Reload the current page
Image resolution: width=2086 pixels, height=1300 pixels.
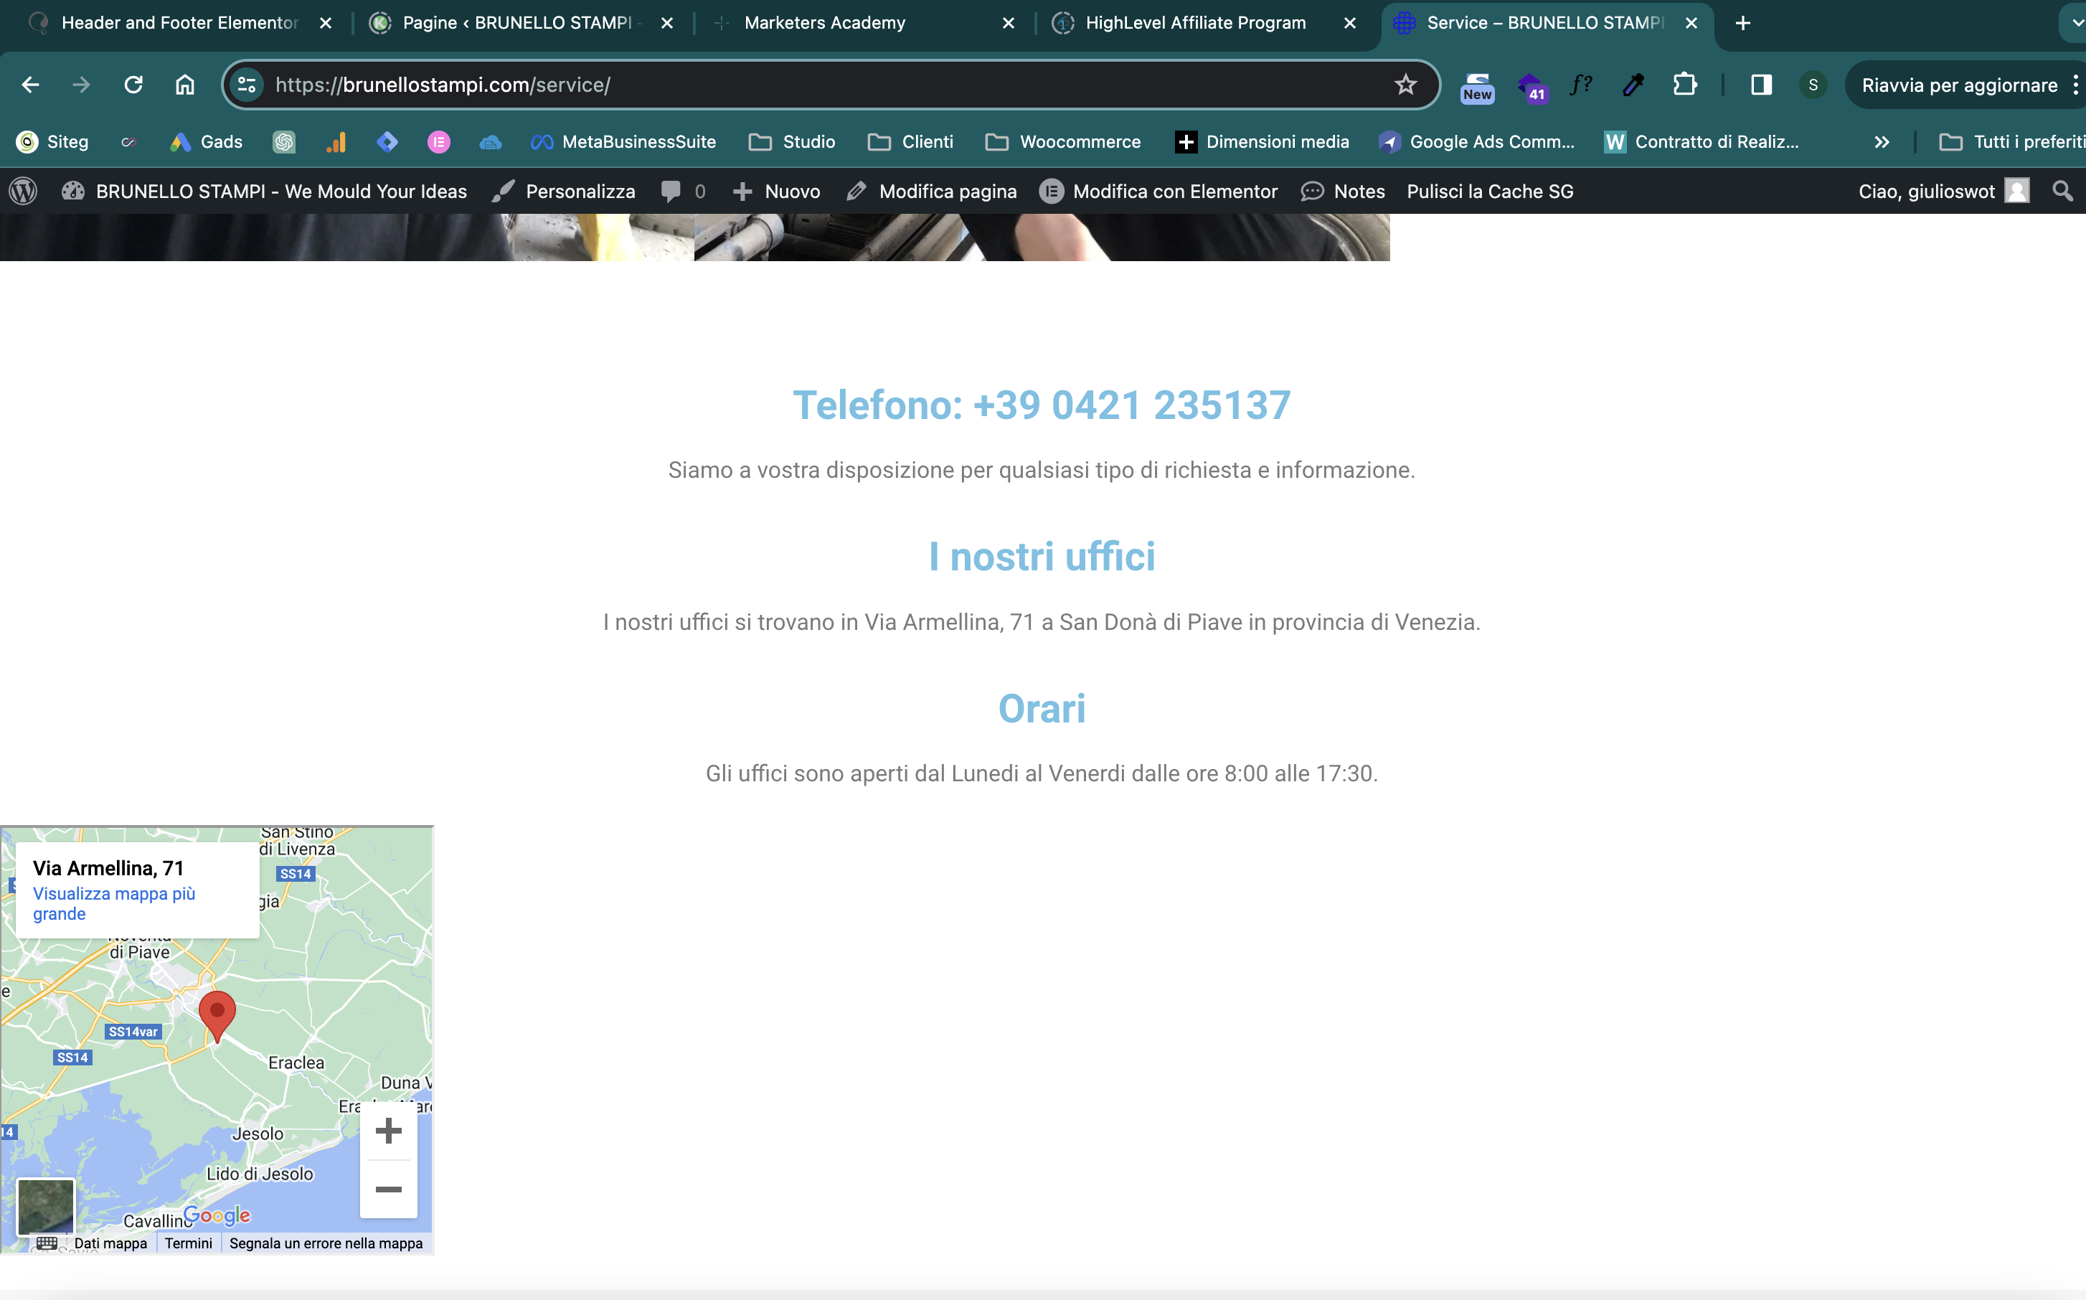[x=133, y=84]
